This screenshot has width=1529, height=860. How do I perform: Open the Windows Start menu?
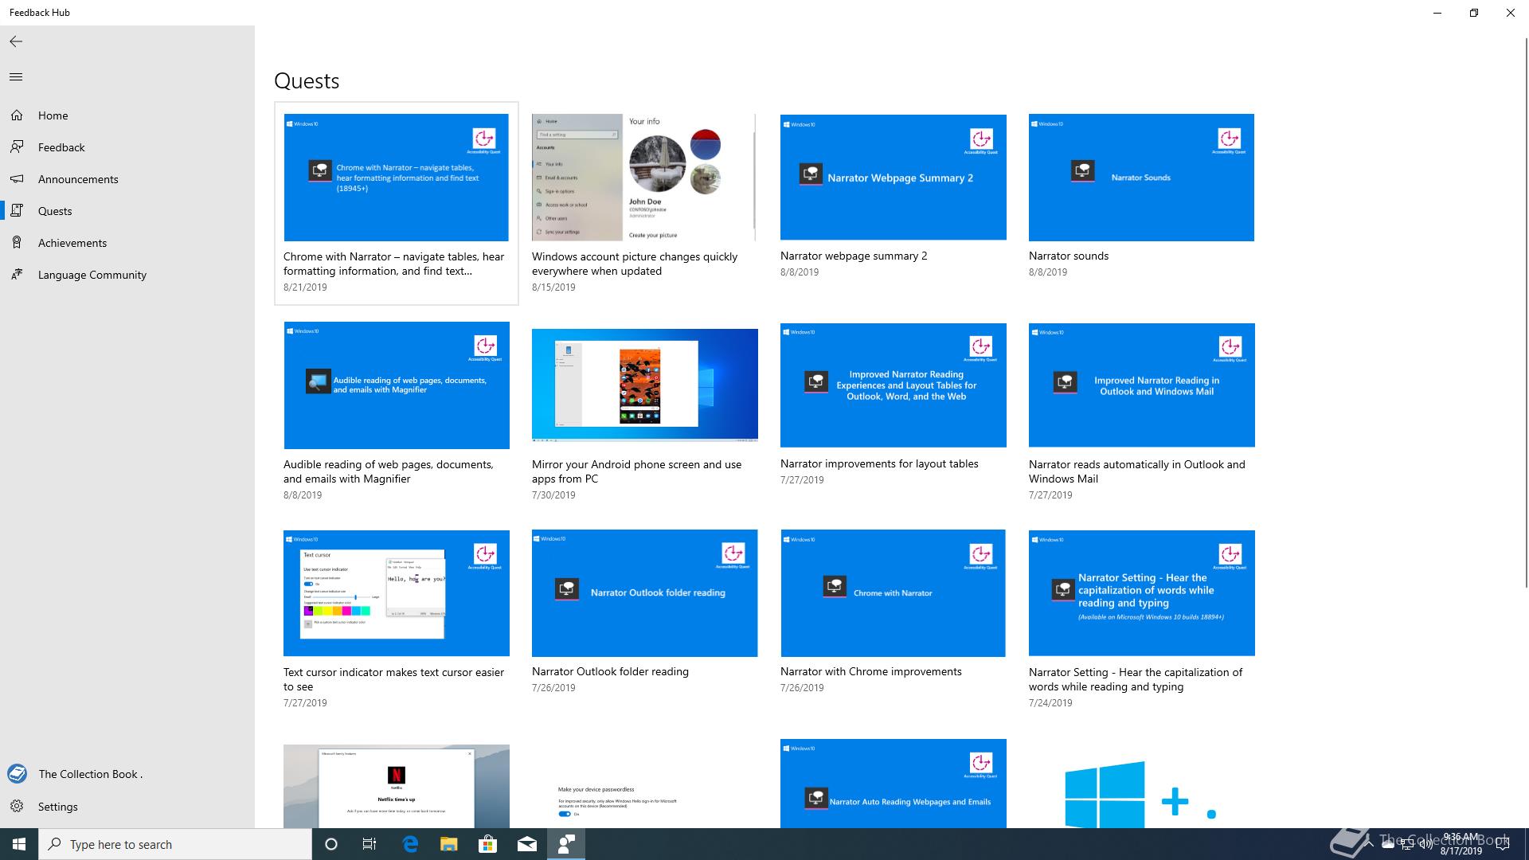pyautogui.click(x=19, y=844)
